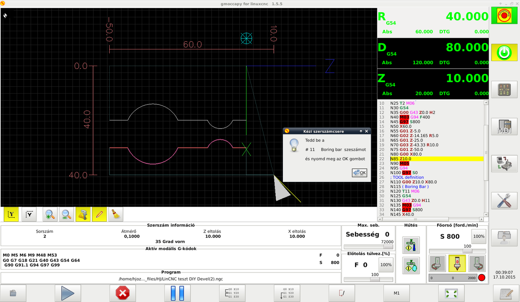Turn on flood coolant
This screenshot has width=520, height=302.
[x=411, y=245]
